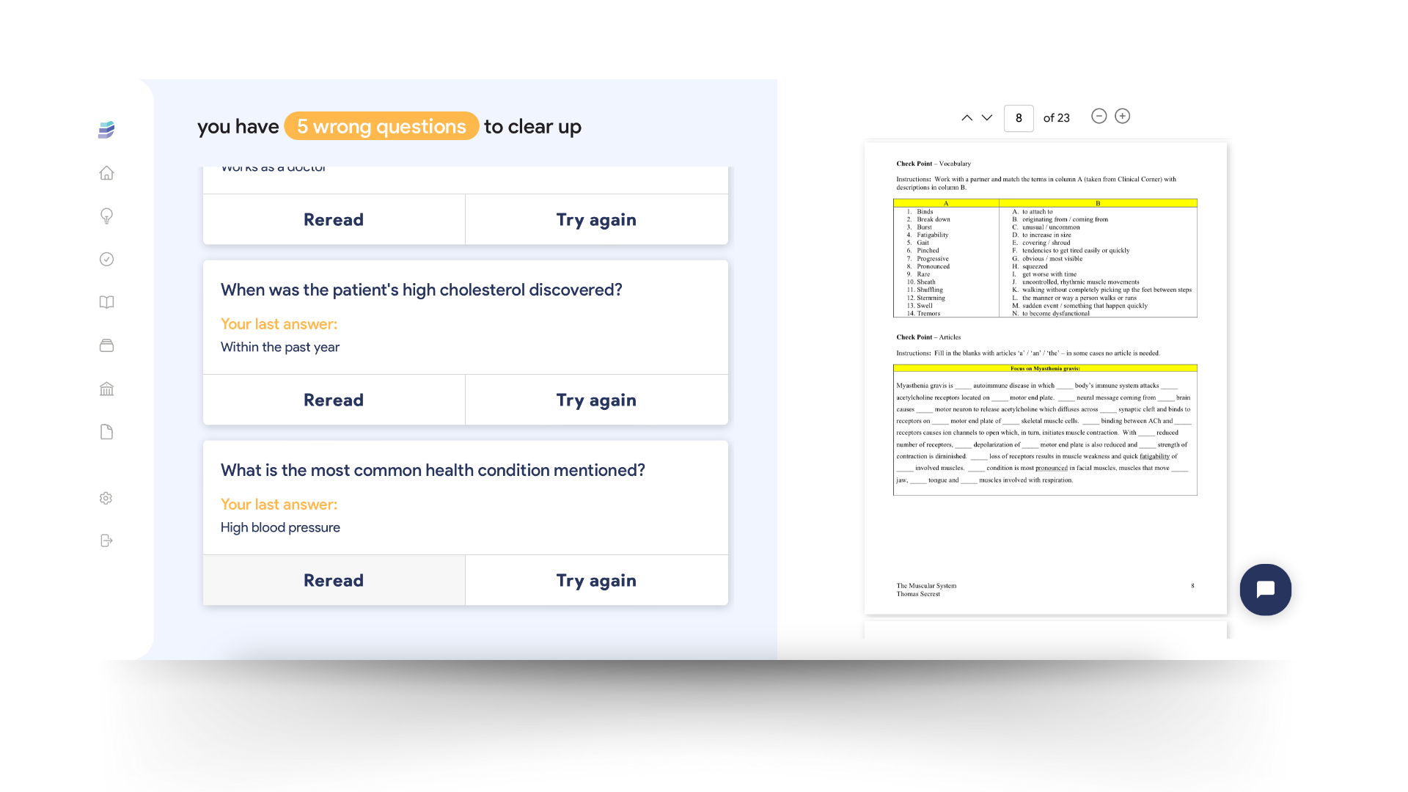Image resolution: width=1408 pixels, height=792 pixels.
Task: Select the Home icon in sidebar
Action: (106, 173)
